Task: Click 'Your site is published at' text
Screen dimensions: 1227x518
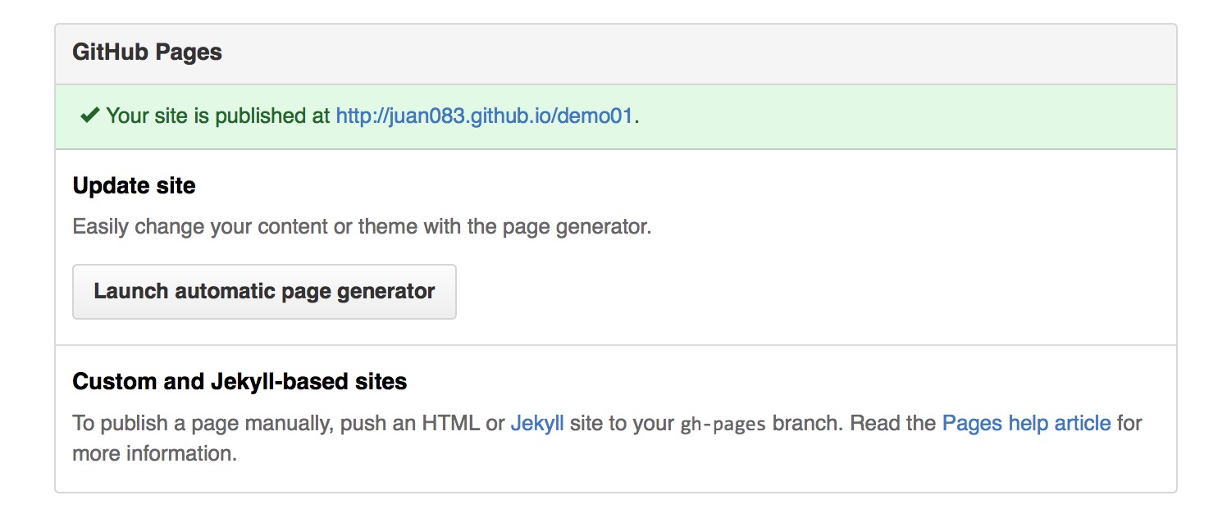Action: coord(218,116)
